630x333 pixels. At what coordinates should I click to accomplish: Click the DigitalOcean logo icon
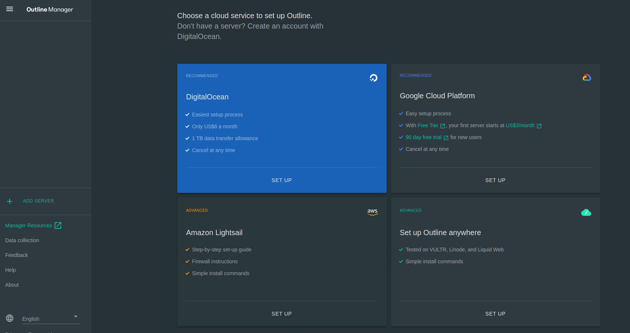pyautogui.click(x=373, y=78)
